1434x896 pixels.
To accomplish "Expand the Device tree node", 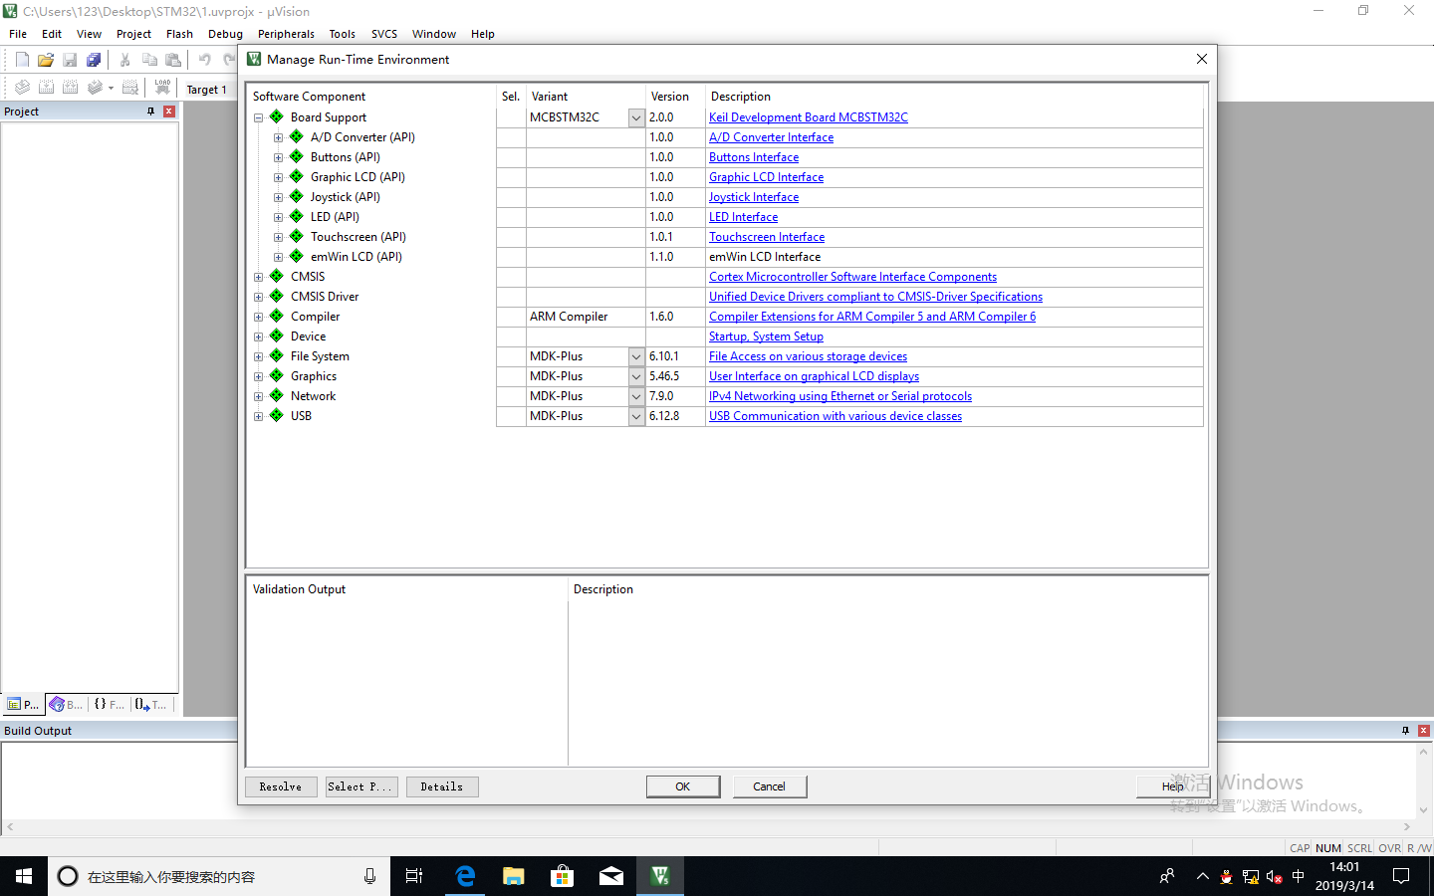I will click(259, 336).
